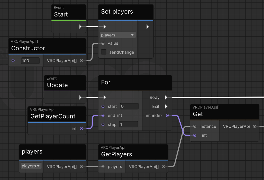
Task: Open the players variable dropdown bottom left
Action: pos(30,166)
